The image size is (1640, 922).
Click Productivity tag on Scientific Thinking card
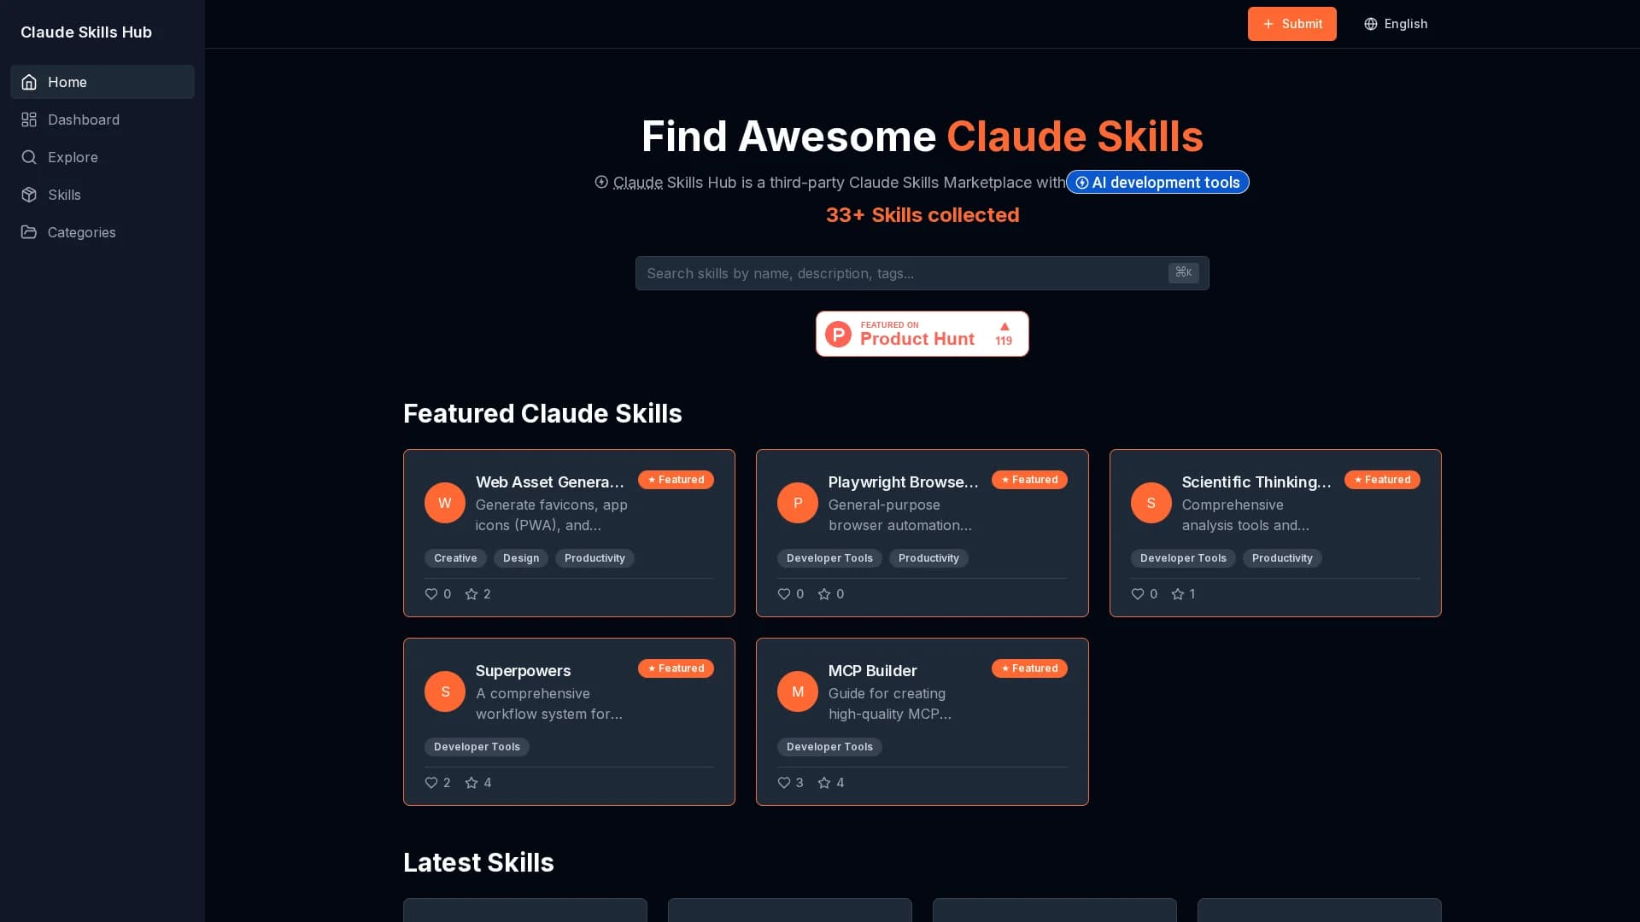[x=1282, y=558]
